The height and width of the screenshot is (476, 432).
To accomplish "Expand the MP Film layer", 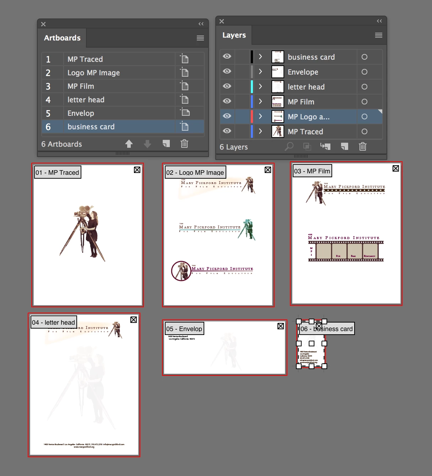I will point(260,101).
